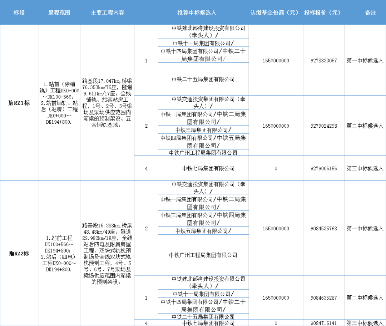The width and height of the screenshot is (386, 326).
Task: Click mileage cell starting with 1.站前工程 DK100+566
Action: point(59,253)
